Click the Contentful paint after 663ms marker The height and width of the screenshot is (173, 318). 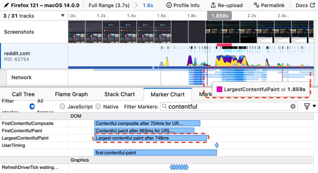coord(144,130)
